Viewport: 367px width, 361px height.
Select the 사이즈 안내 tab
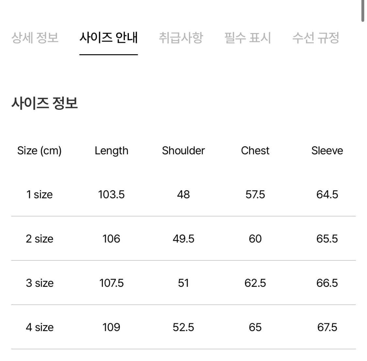click(109, 38)
